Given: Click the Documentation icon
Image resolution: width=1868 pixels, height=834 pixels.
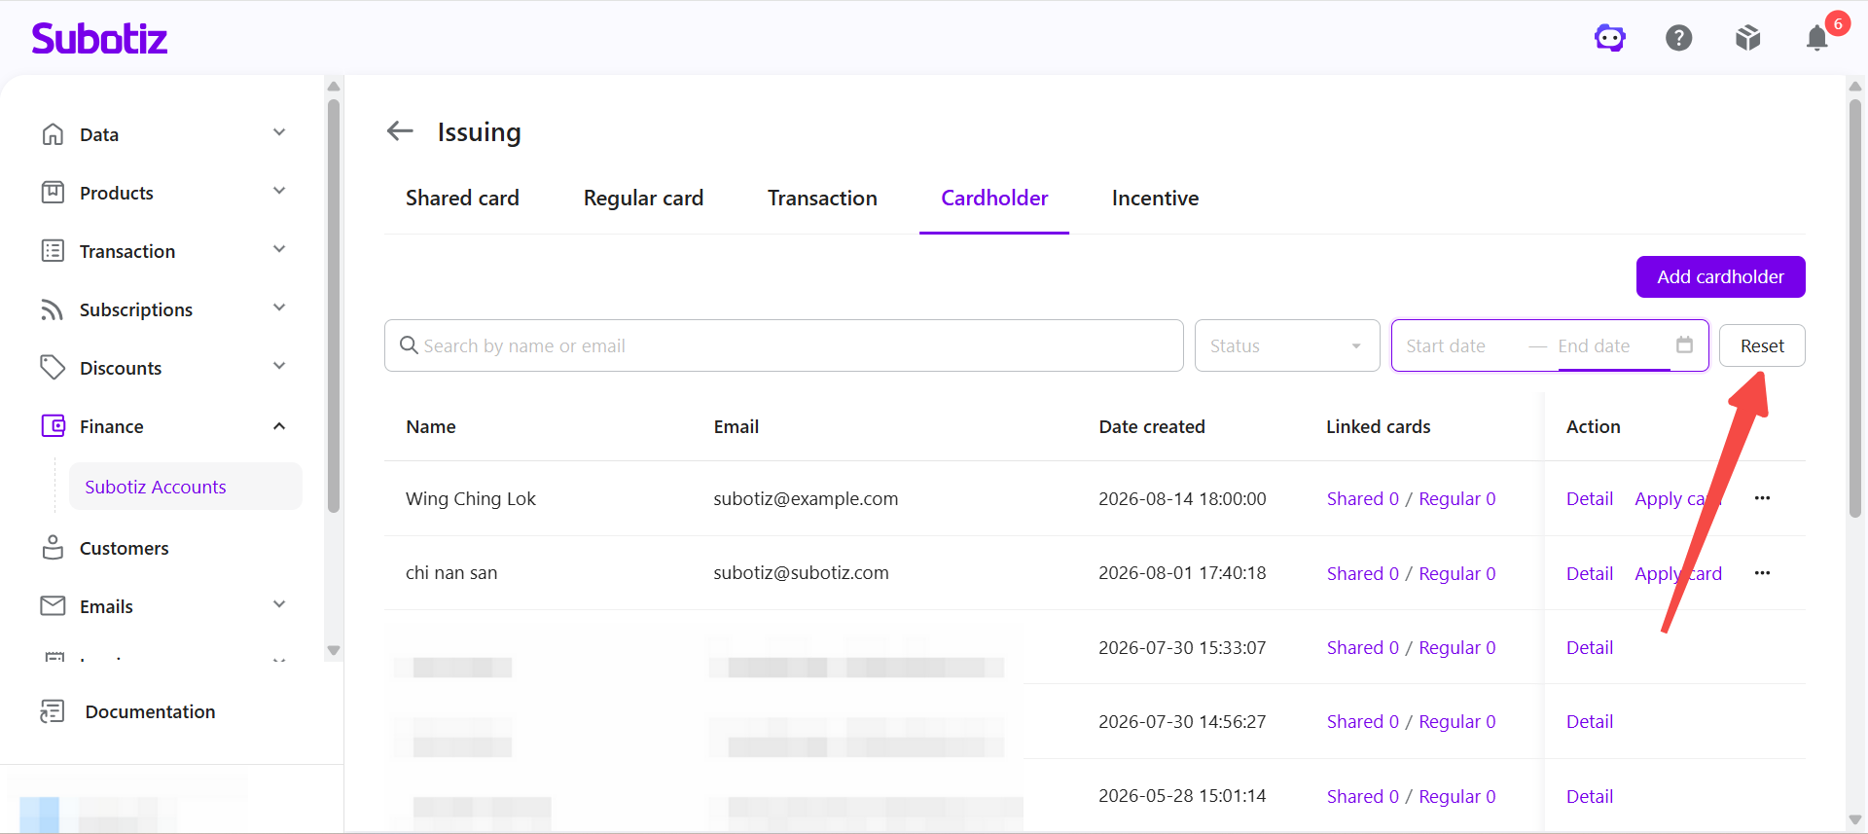Looking at the screenshot, I should pyautogui.click(x=53, y=711).
